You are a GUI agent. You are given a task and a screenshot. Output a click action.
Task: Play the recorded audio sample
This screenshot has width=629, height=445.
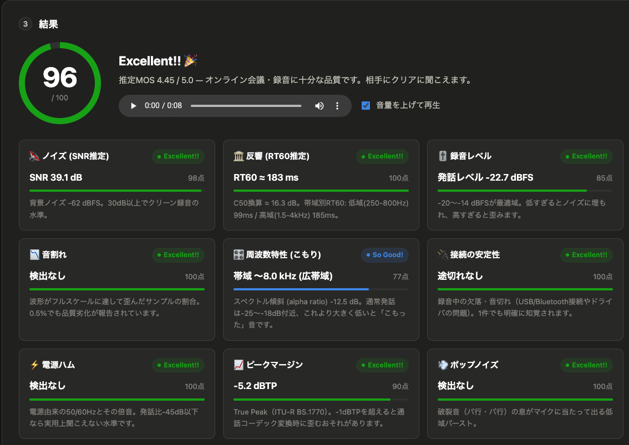coord(134,106)
